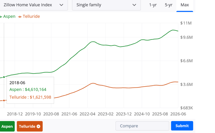Expand the Zillow Home Value Index chevron

tap(61, 5)
